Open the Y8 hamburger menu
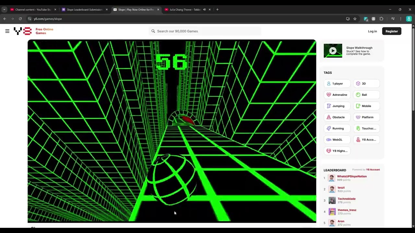Image resolution: width=415 pixels, height=233 pixels. [7, 31]
